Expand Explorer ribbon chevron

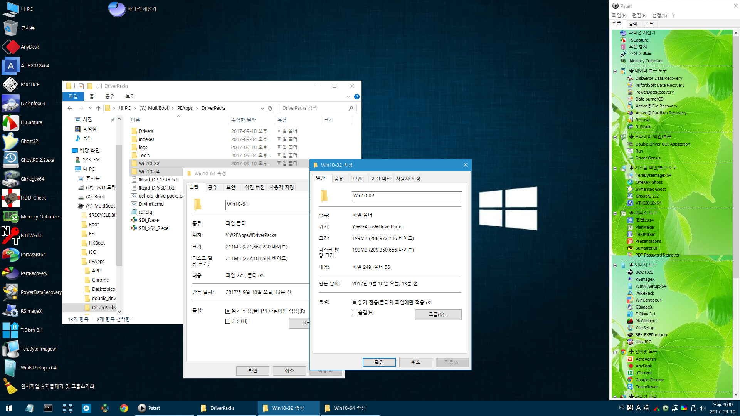348,97
